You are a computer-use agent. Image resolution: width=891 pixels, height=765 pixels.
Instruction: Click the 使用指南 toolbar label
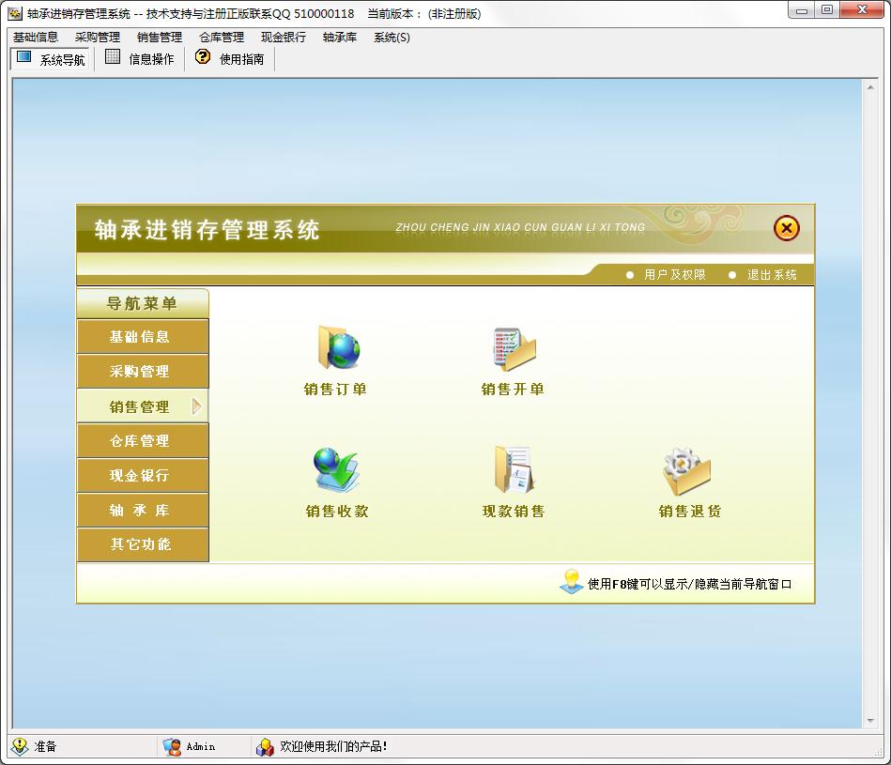pos(241,59)
